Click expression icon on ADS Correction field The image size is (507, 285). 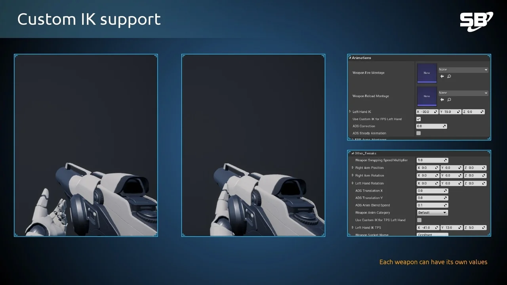[x=445, y=126]
